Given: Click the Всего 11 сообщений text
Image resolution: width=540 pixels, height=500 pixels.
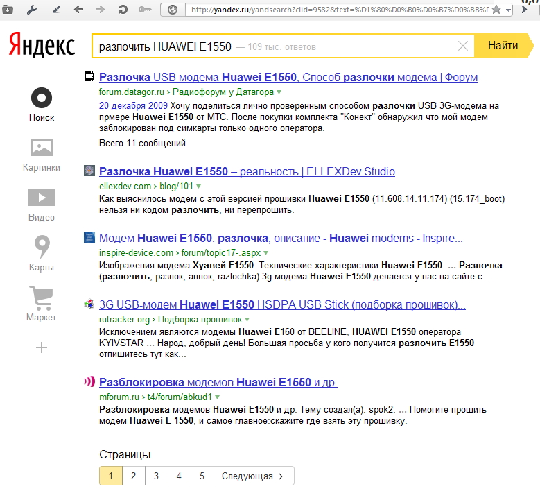Looking at the screenshot, I should 142,143.
